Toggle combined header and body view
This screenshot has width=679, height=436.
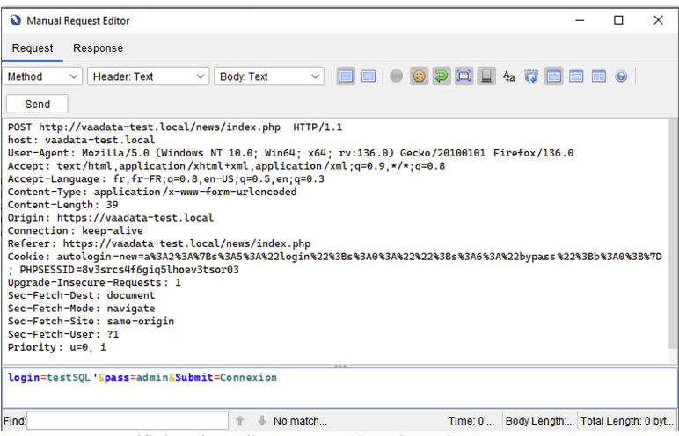(369, 76)
